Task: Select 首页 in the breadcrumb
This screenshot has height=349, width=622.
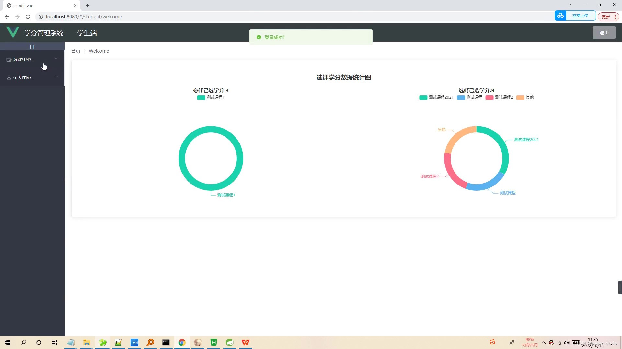Action: point(75,51)
